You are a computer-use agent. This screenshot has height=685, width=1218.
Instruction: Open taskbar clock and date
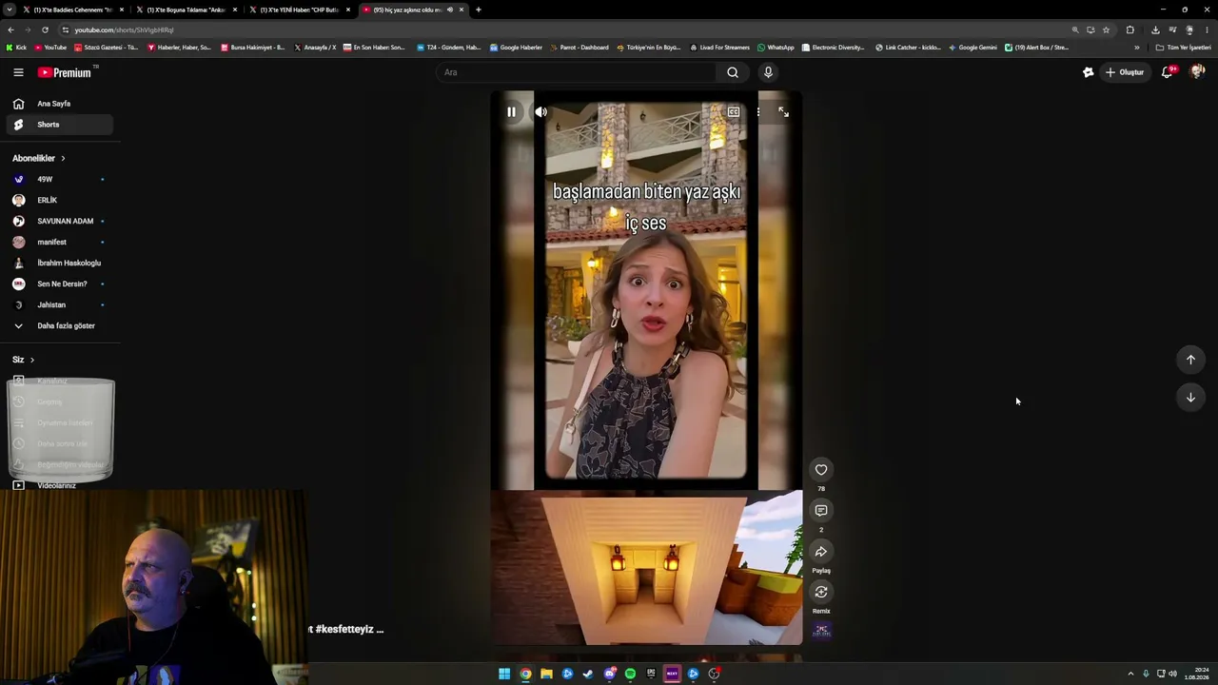point(1196,674)
